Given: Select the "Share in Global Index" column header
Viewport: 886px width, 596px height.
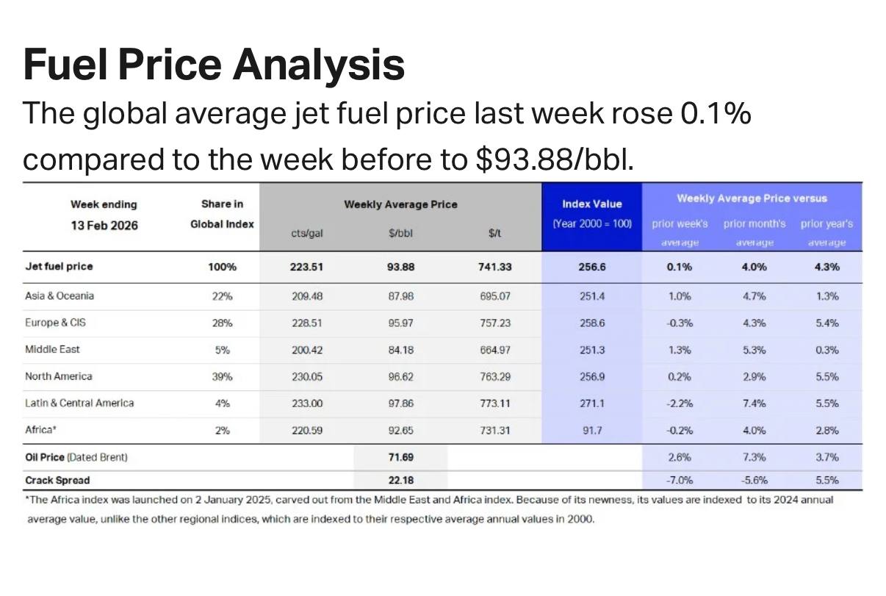Looking at the screenshot, I should pyautogui.click(x=222, y=214).
